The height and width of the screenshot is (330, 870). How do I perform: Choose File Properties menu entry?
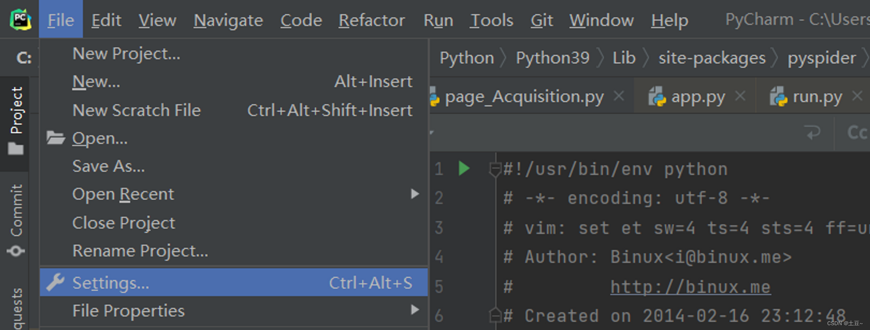pyautogui.click(x=234, y=311)
